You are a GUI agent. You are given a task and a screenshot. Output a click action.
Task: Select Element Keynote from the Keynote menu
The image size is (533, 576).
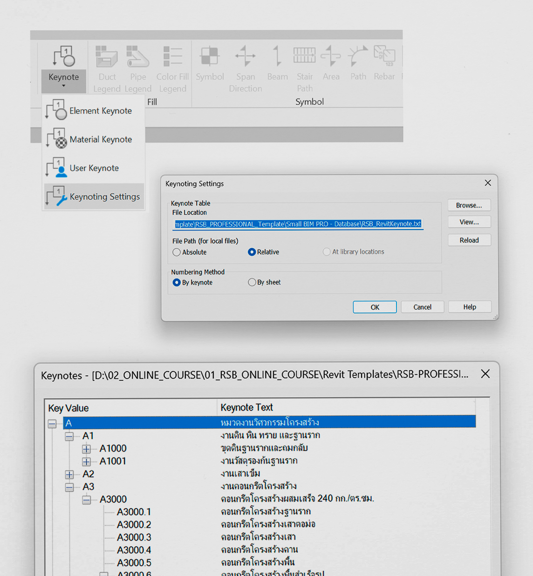click(x=100, y=111)
